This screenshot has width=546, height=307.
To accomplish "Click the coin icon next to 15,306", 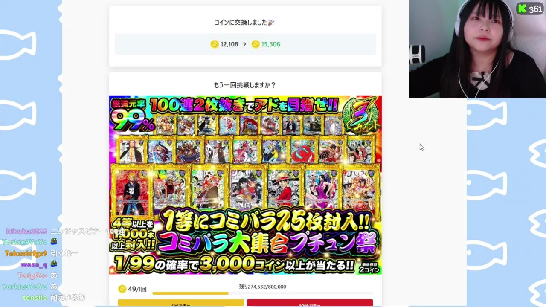I will pyautogui.click(x=256, y=44).
